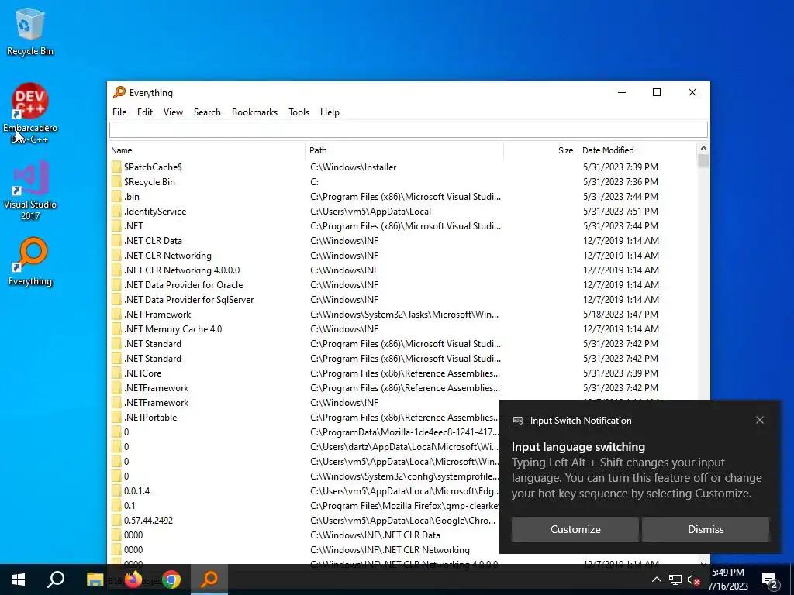
Task: Click Customize in the input switch notification
Action: pyautogui.click(x=575, y=529)
